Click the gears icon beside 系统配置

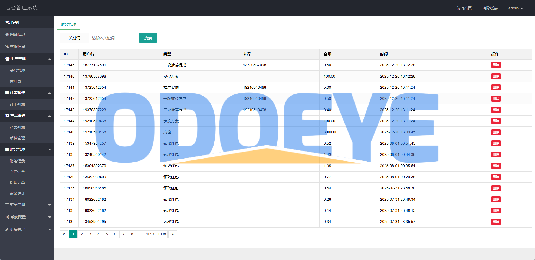pos(7,217)
